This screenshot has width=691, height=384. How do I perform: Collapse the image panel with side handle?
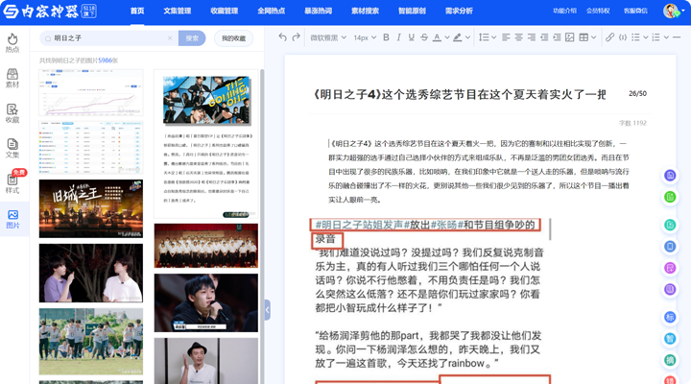[267, 309]
